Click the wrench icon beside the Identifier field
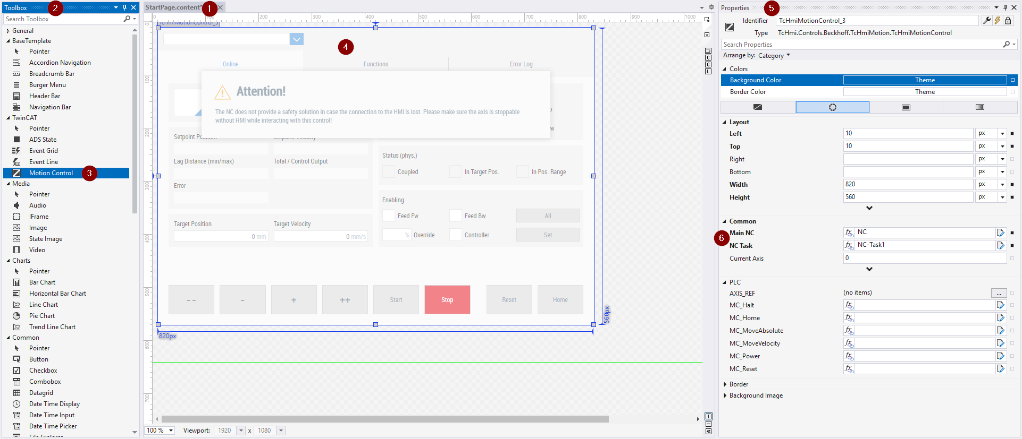This screenshot has height=439, width=1022. click(987, 21)
